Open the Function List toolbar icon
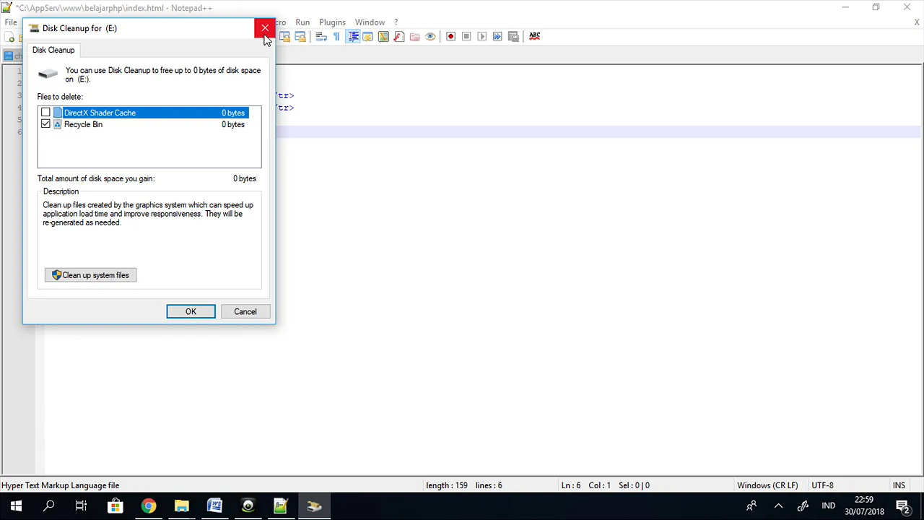The height and width of the screenshot is (520, 924). pos(398,36)
